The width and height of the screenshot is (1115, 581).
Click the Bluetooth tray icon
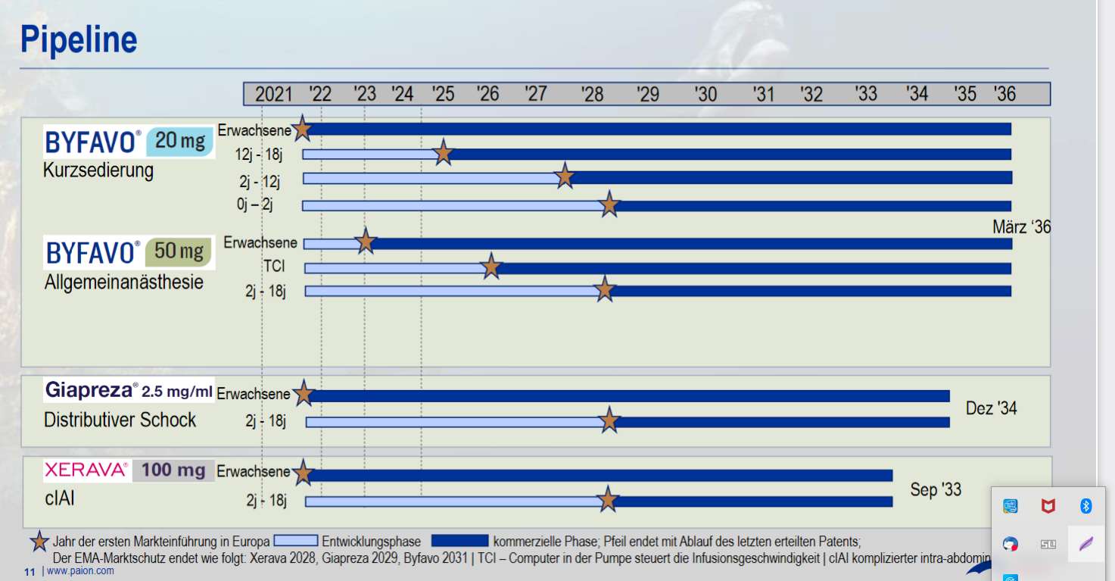pos(1086,506)
